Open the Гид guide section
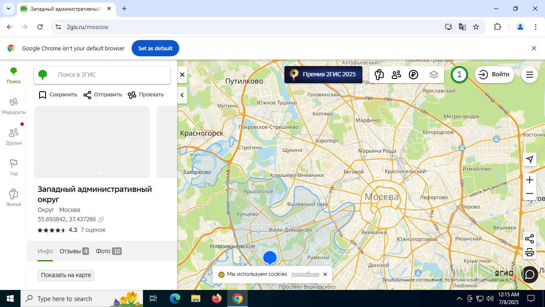Viewport: 545px width, 307px height. tap(14, 168)
